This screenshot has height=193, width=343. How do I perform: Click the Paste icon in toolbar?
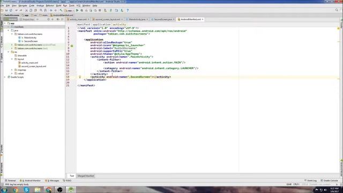click(x=35, y=10)
